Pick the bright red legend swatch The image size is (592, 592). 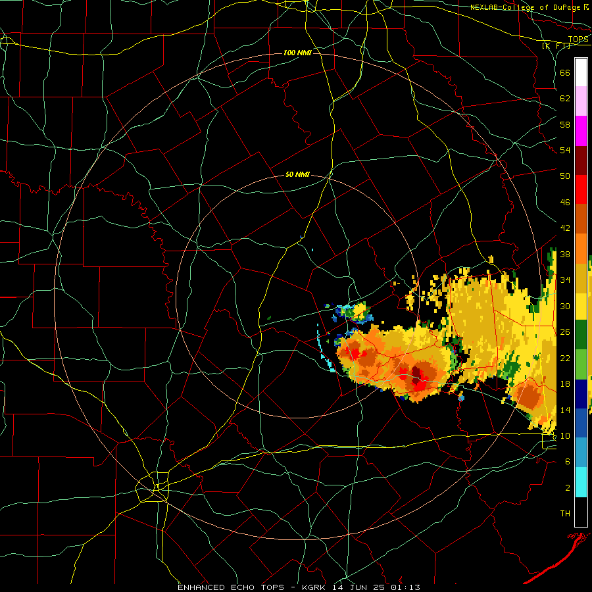point(581,189)
